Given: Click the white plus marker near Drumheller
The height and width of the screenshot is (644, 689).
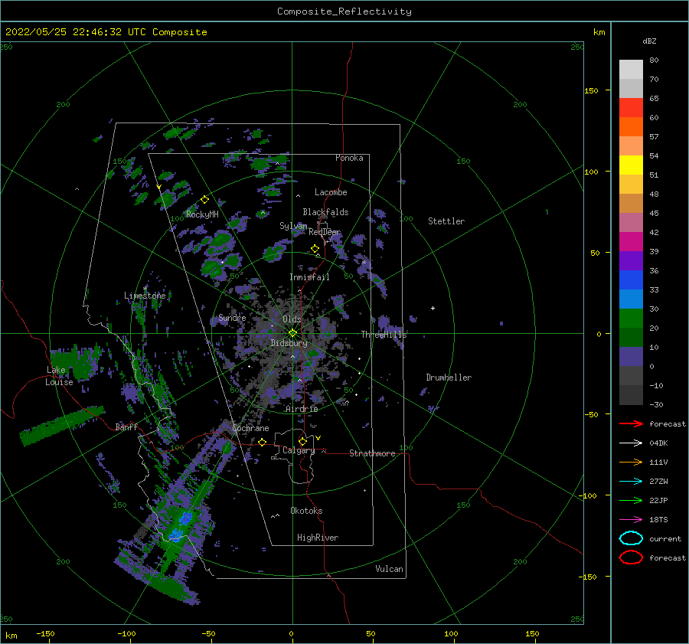Looking at the screenshot, I should click(x=433, y=308).
